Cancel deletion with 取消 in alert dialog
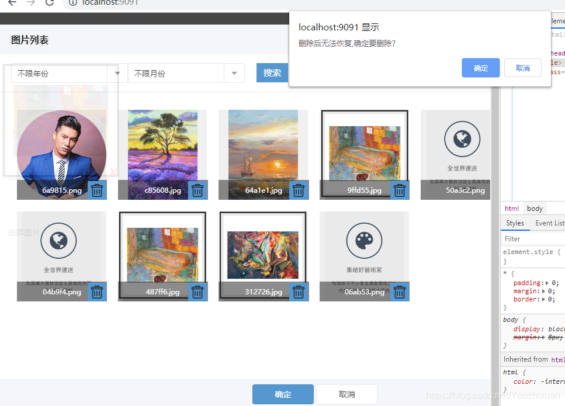This screenshot has width=565, height=406. pyautogui.click(x=523, y=68)
